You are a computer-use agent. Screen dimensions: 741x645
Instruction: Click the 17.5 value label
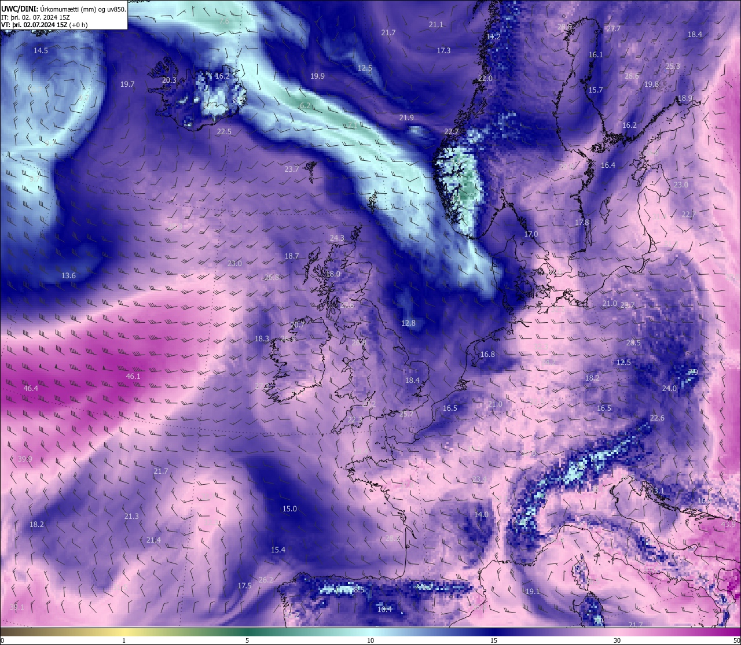click(244, 585)
